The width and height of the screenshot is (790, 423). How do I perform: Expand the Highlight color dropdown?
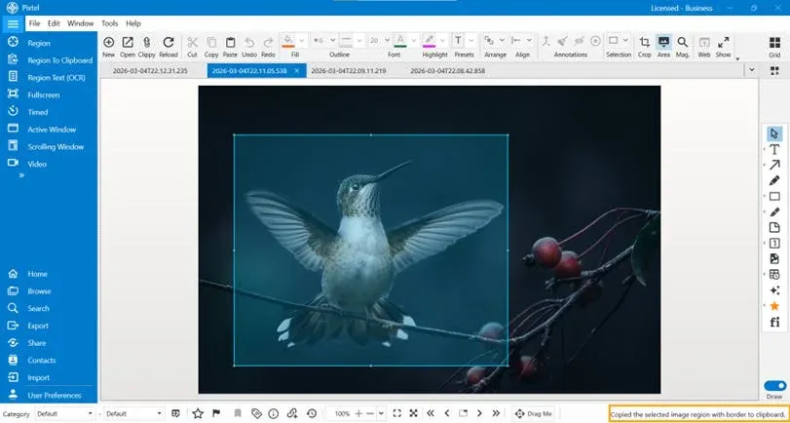coord(442,40)
